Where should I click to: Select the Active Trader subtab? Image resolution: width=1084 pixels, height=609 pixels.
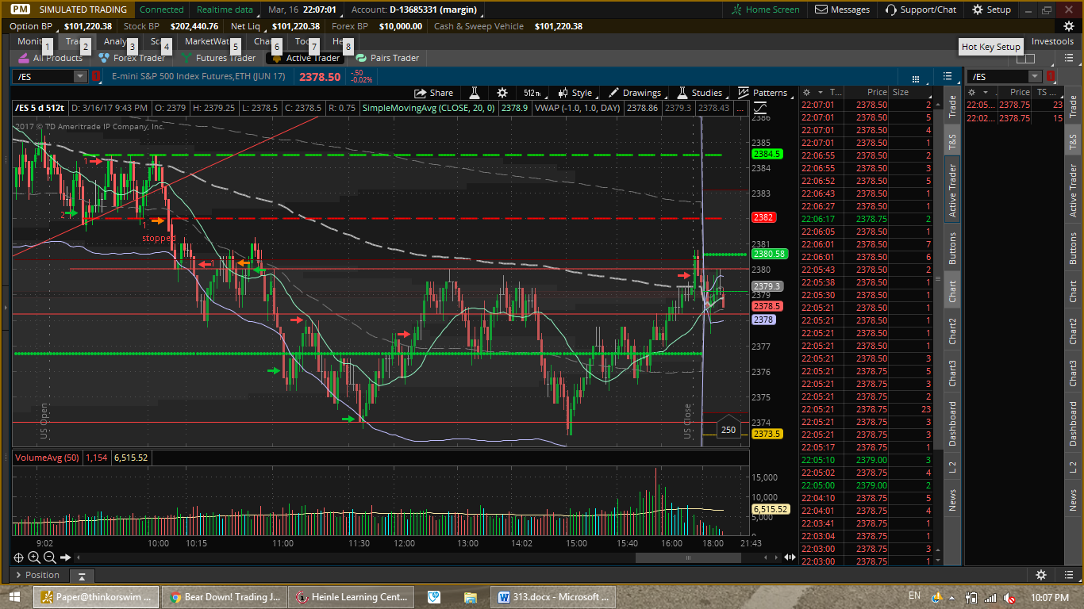click(x=306, y=58)
